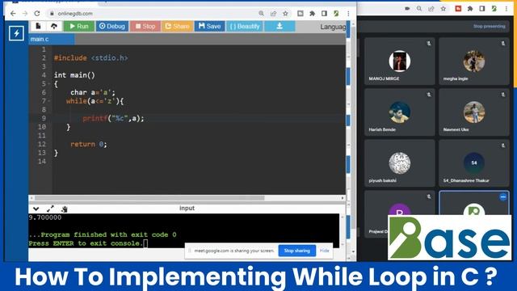
Task: Open the three-dot menu of onlinegdb browser
Action: pos(348,14)
